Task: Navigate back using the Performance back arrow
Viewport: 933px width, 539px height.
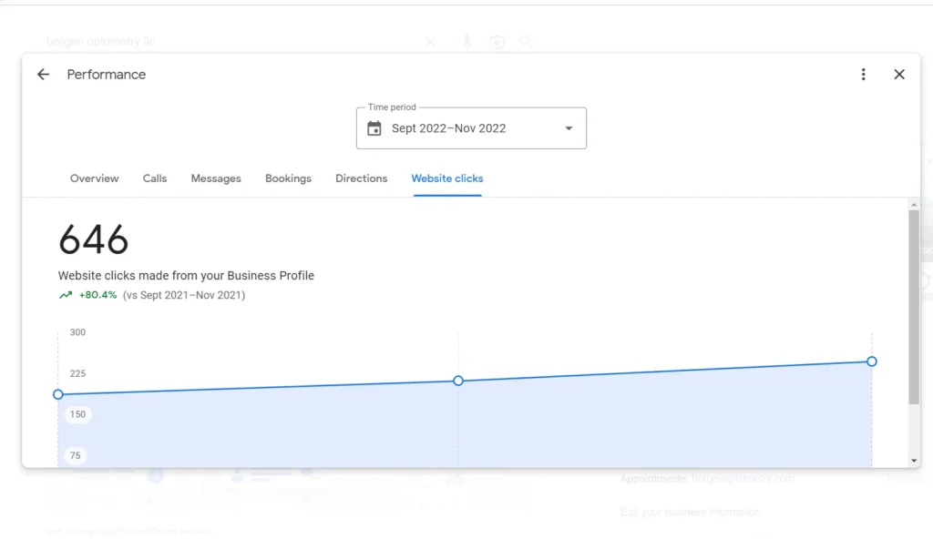Action: [43, 75]
